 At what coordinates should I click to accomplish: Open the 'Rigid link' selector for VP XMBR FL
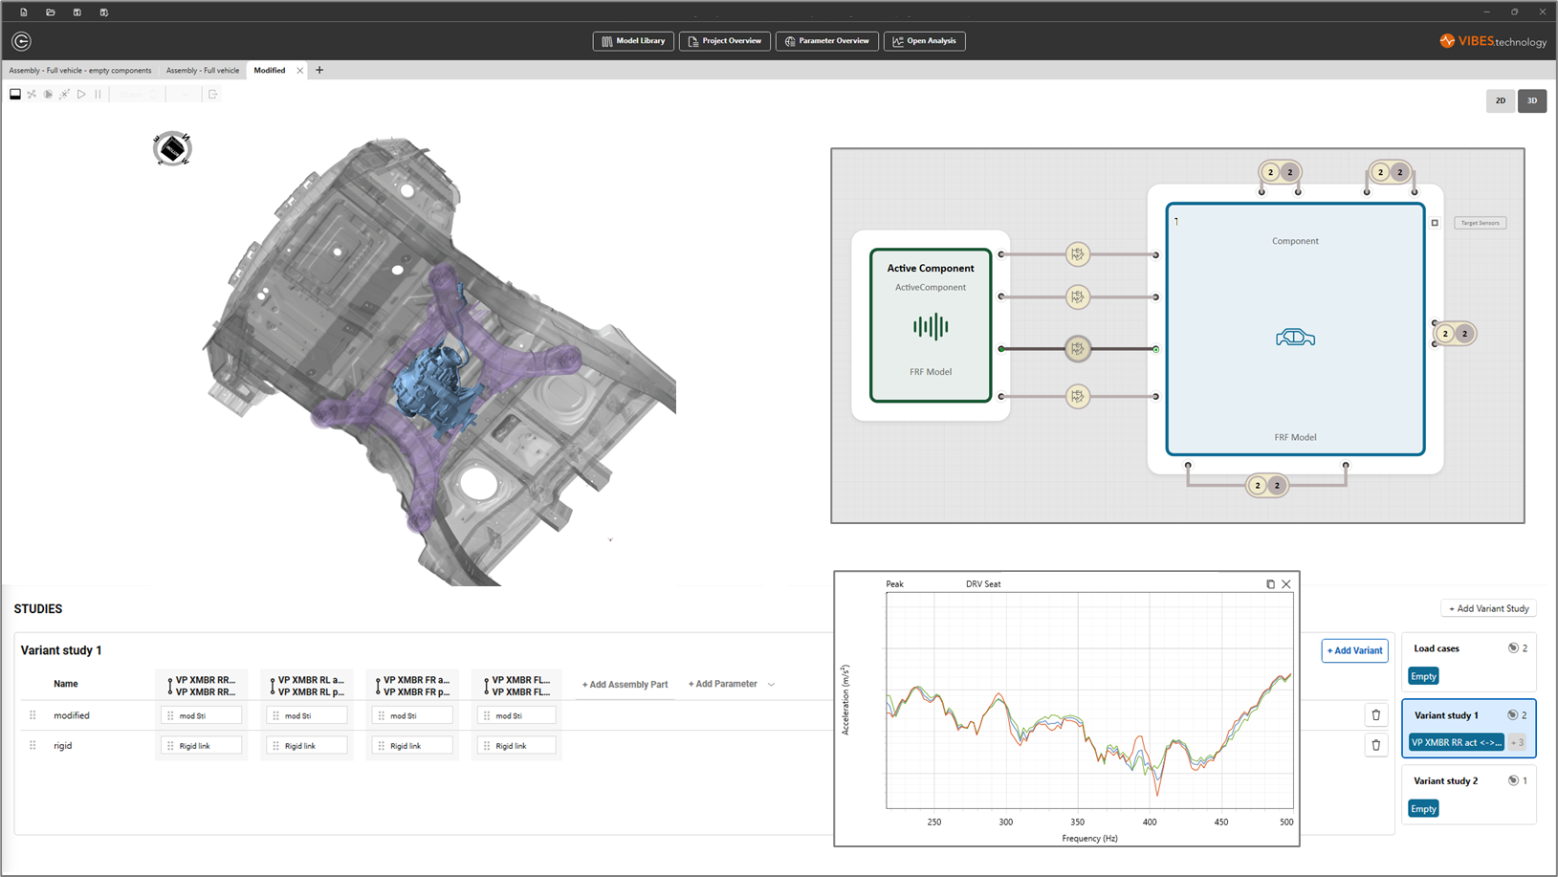516,746
